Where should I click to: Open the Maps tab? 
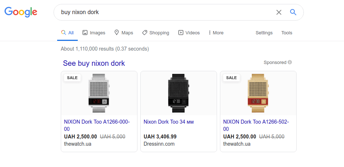pyautogui.click(x=124, y=33)
